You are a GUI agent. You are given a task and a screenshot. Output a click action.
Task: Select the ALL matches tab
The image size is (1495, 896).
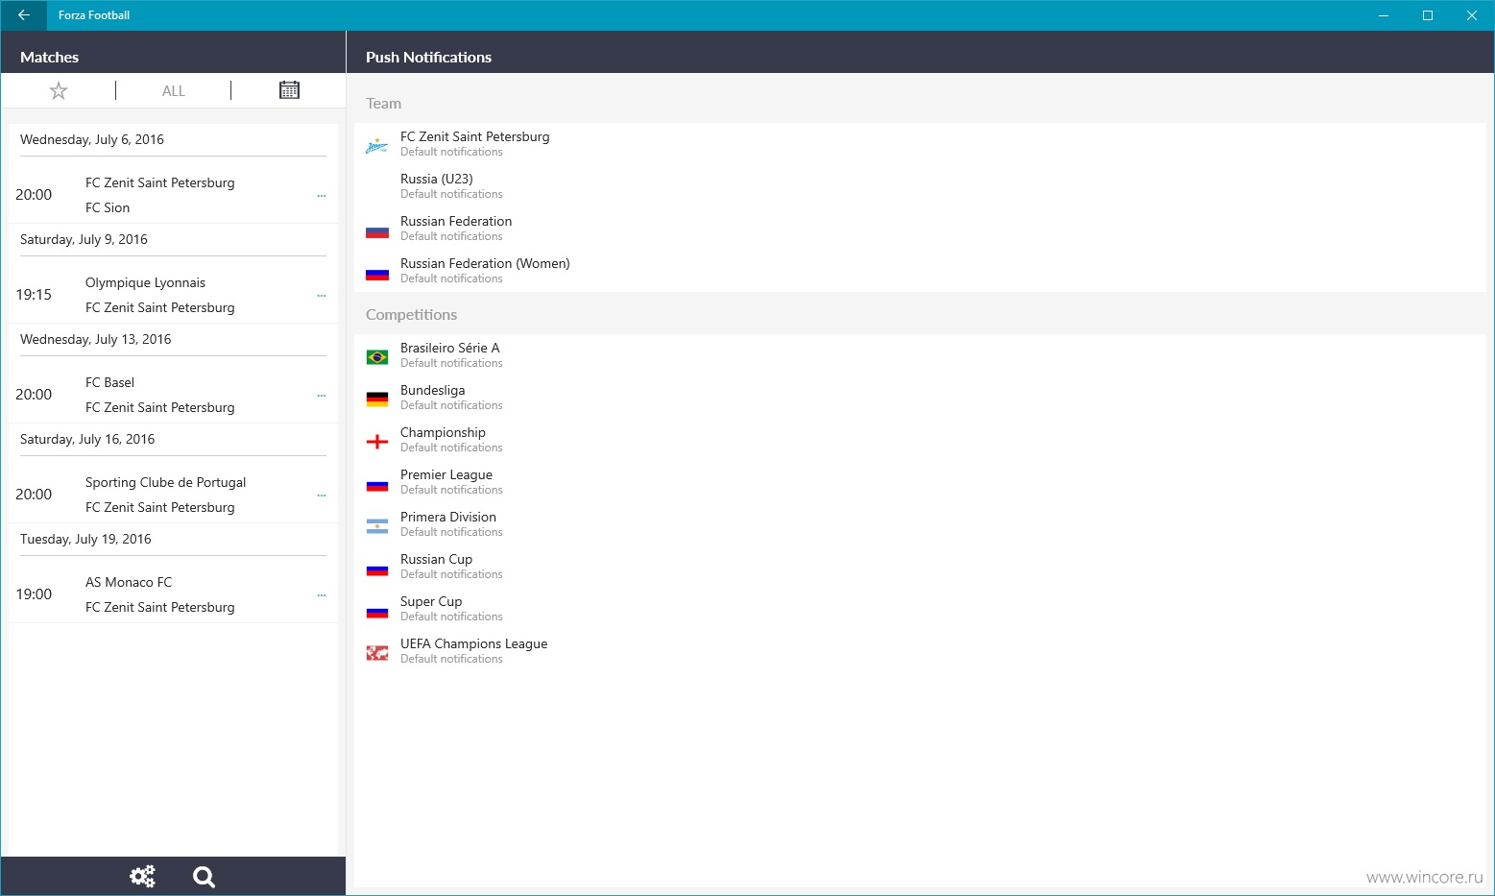(x=174, y=91)
